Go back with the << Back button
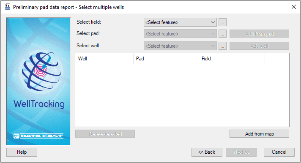The width and height of the screenshot is (301, 163). point(207,152)
